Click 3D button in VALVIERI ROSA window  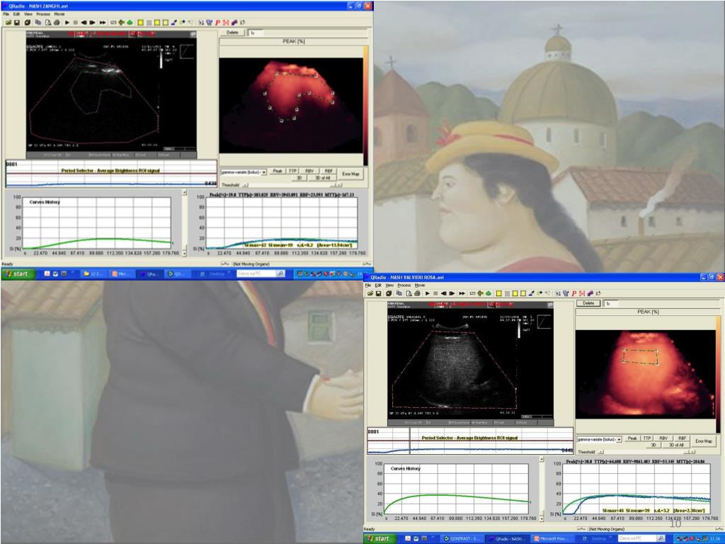(x=653, y=445)
